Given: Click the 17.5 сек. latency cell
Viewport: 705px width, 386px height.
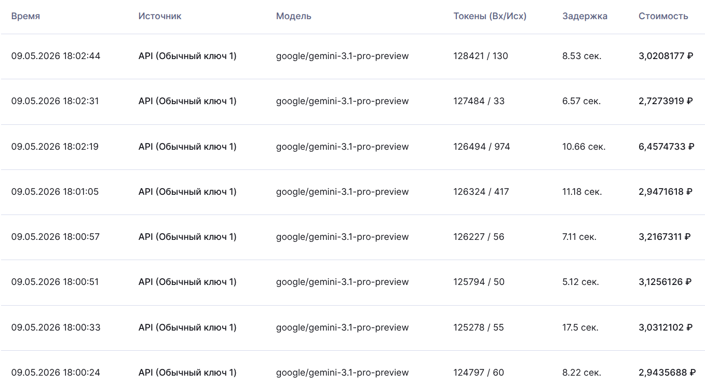Looking at the screenshot, I should 580,327.
